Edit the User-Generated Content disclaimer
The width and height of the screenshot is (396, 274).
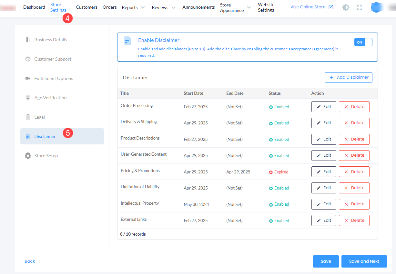pos(324,155)
